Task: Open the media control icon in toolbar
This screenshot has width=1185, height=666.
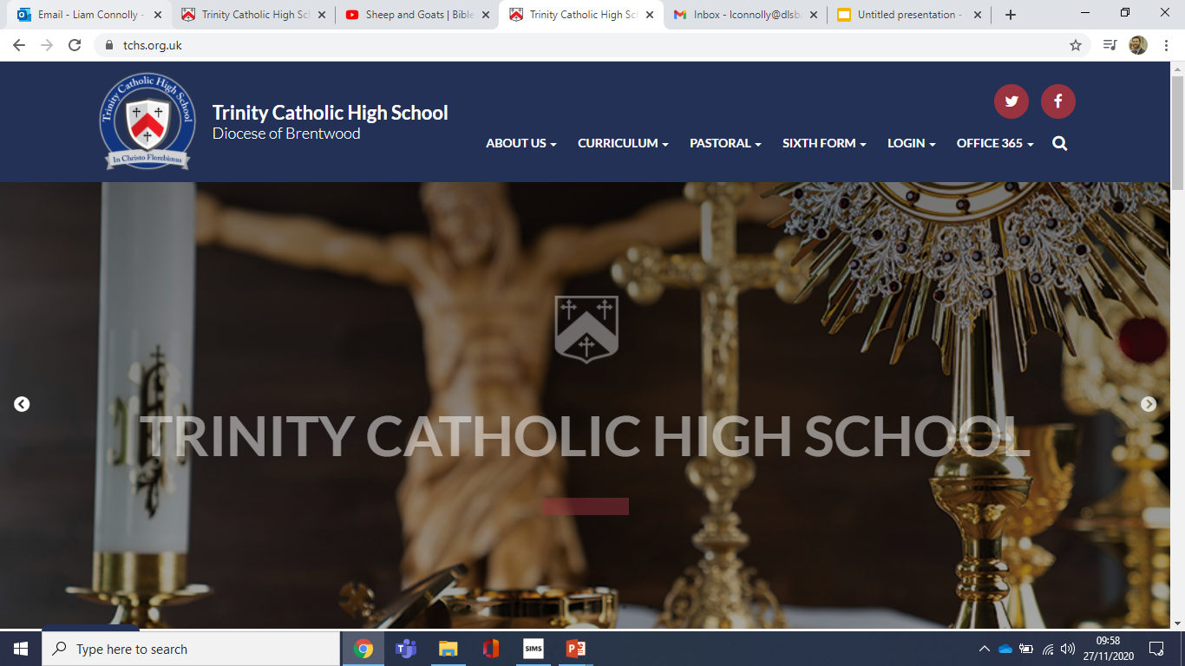Action: (x=1110, y=45)
